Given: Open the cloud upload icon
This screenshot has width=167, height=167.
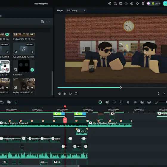Looking at the screenshot, I should pos(132,4).
